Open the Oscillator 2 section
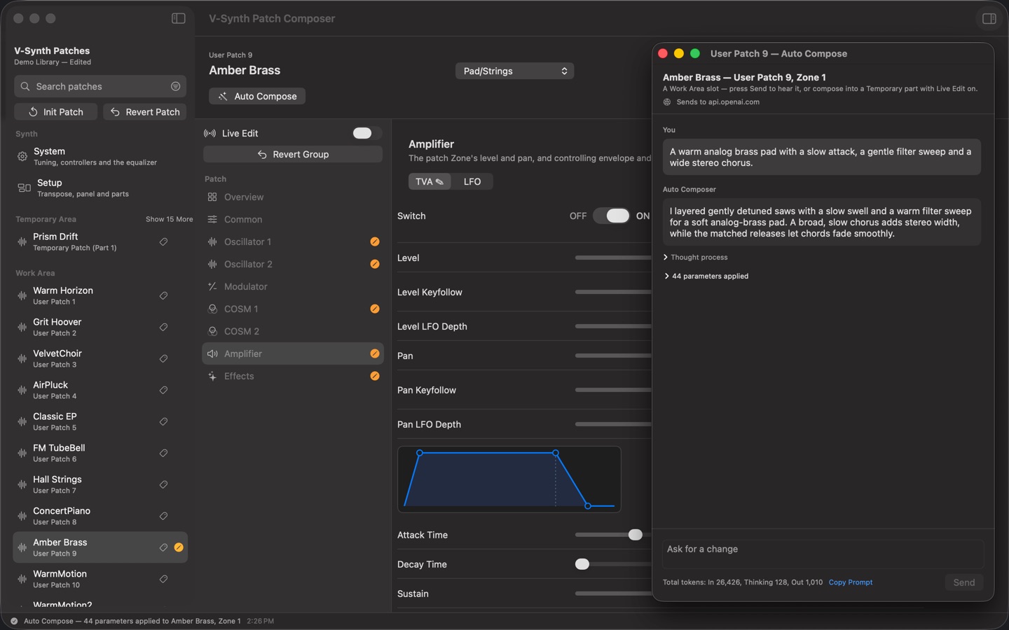 (x=292, y=264)
